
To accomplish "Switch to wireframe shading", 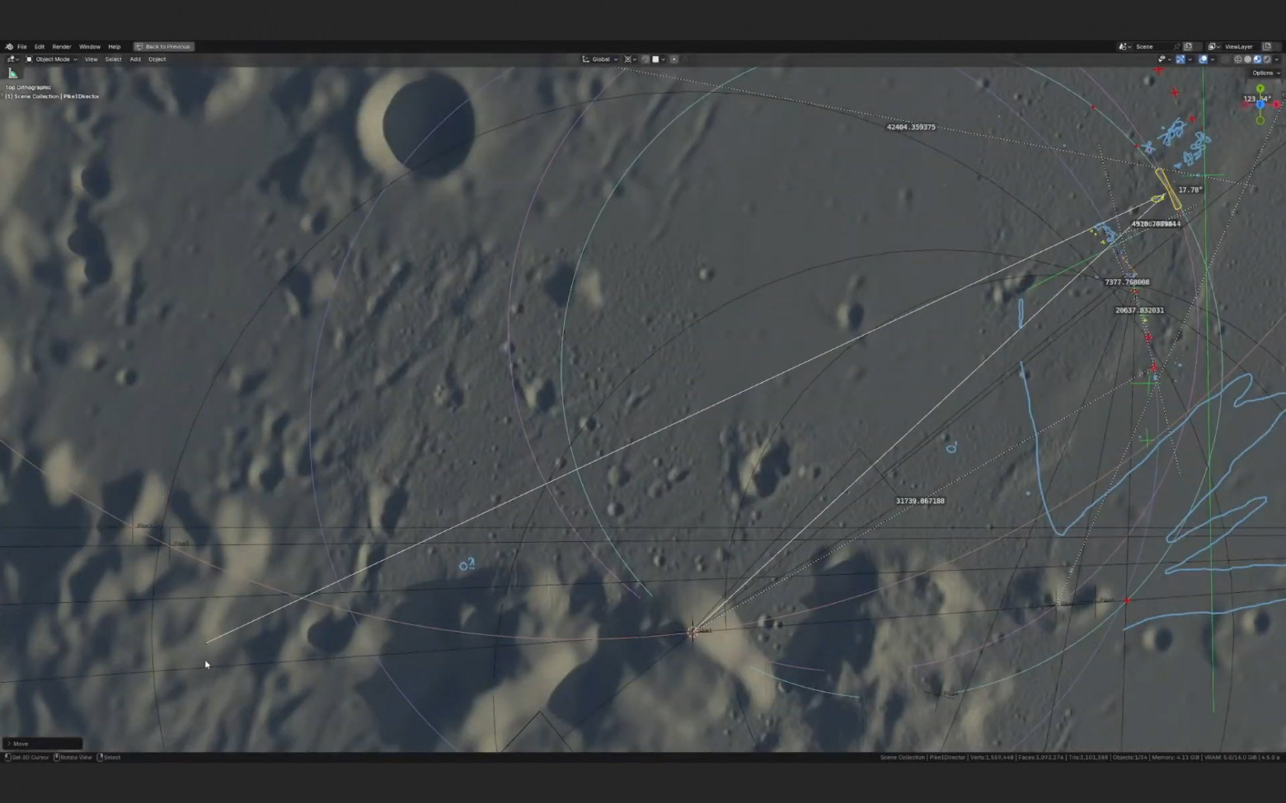I will pyautogui.click(x=1238, y=59).
